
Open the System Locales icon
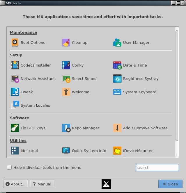tap(15, 105)
